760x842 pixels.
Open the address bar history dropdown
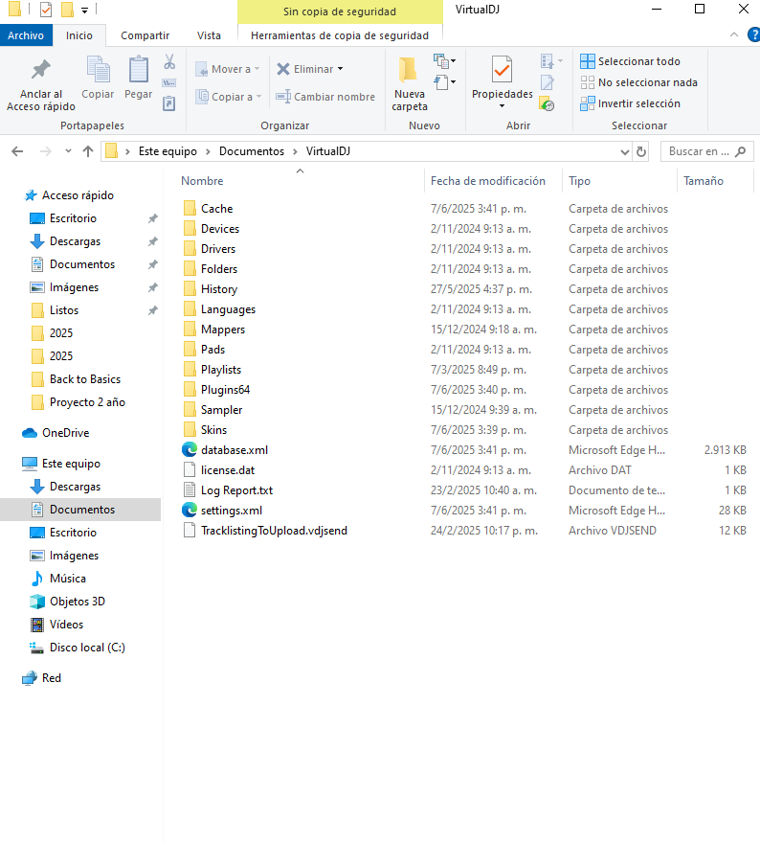click(x=625, y=152)
